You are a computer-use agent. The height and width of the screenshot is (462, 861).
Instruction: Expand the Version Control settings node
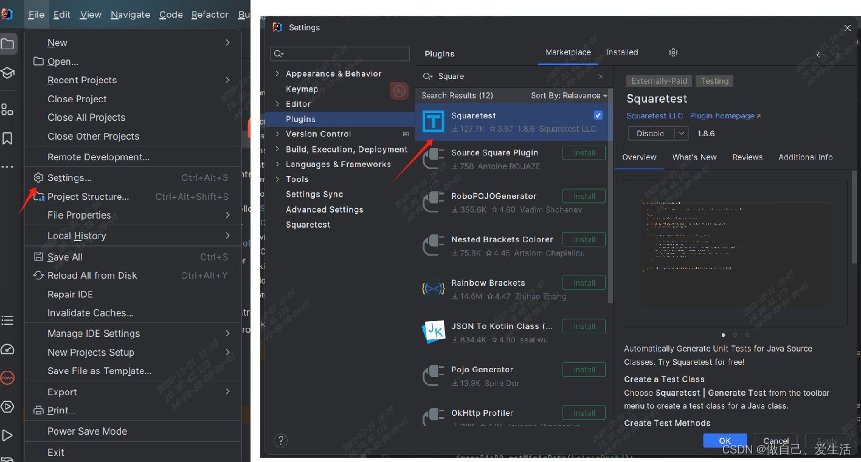point(277,134)
